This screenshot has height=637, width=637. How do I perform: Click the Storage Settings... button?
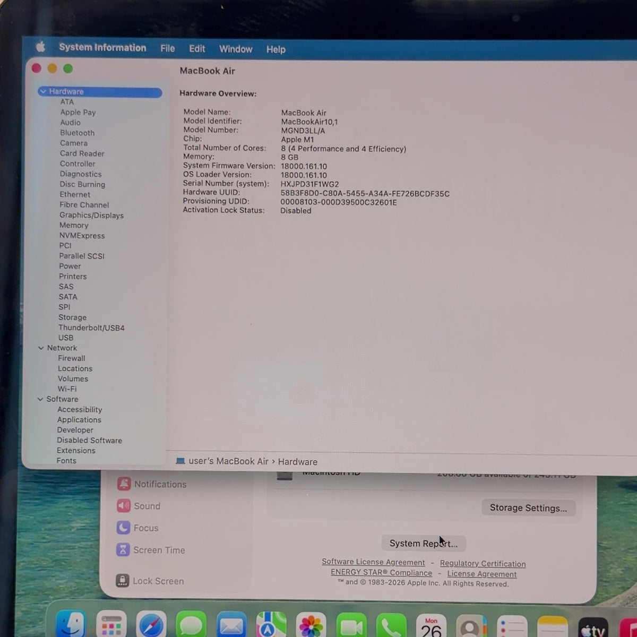point(528,508)
